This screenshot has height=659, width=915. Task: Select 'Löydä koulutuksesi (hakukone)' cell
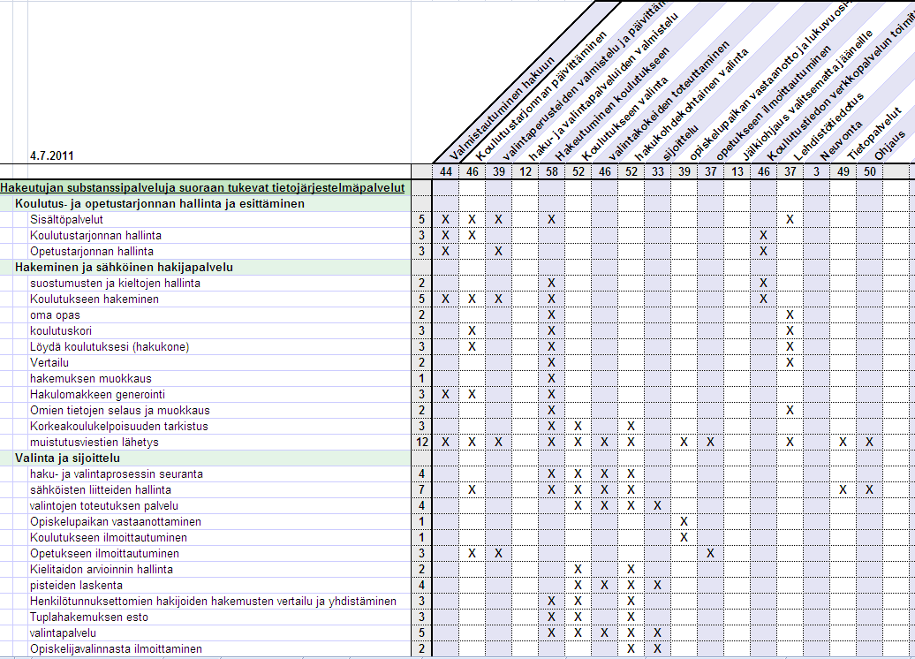point(110,346)
